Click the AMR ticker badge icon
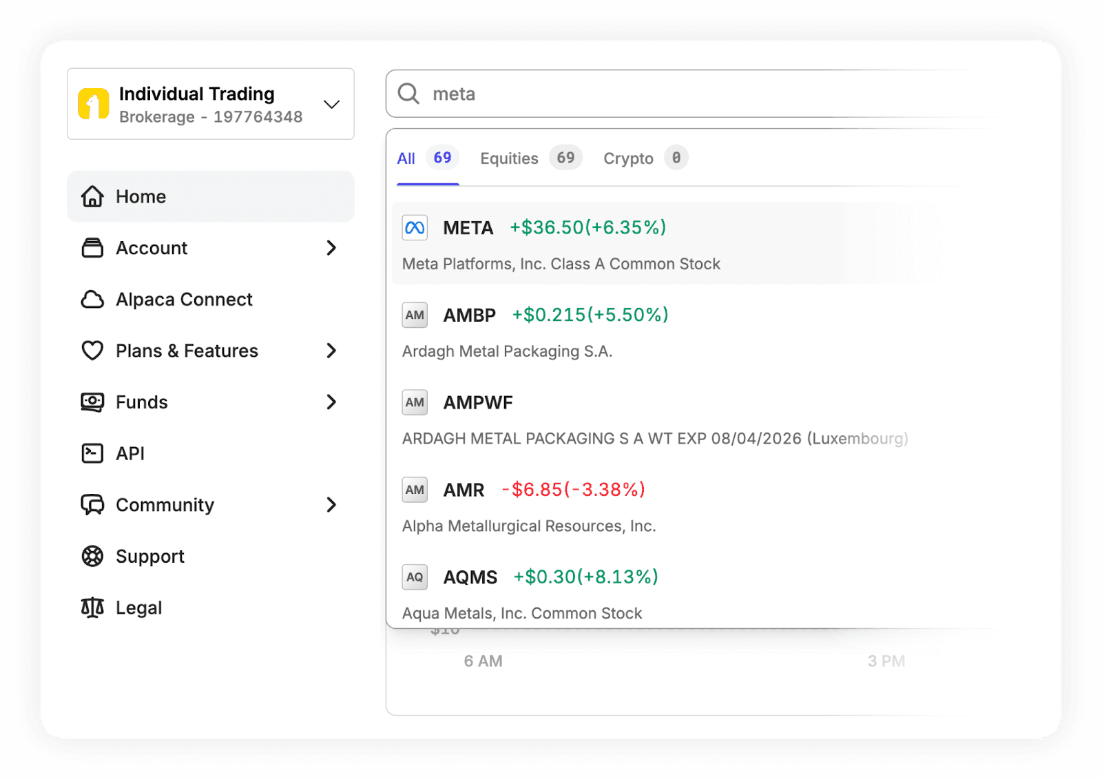1102x779 pixels. (415, 490)
